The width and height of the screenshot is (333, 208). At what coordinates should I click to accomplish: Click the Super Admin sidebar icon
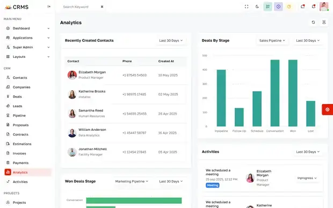[8, 47]
